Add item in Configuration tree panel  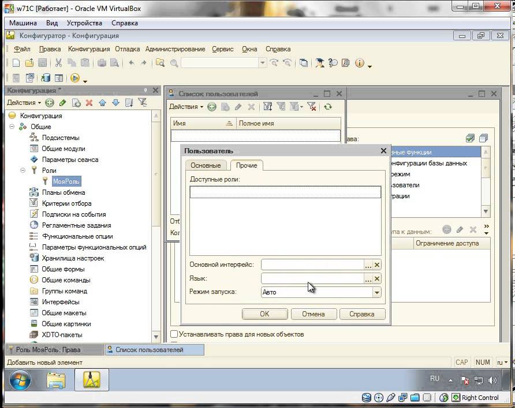(x=50, y=103)
